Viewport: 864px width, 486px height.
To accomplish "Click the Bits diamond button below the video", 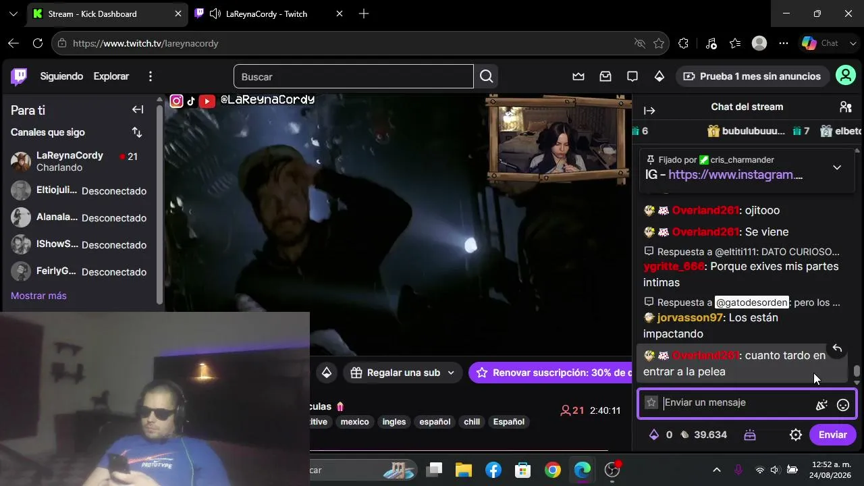I will point(327,373).
